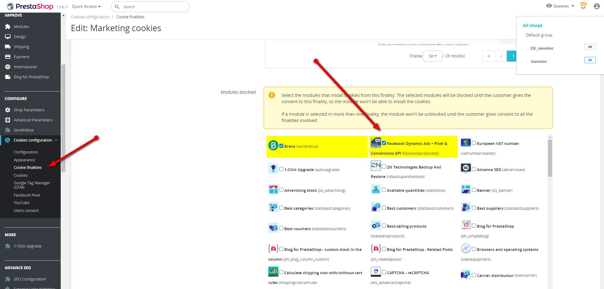Click the Carrier distribution module icon
The image size is (604, 289).
pos(466,275)
